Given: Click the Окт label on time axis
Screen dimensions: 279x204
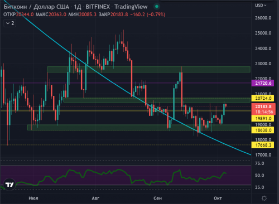Looking at the screenshot, I should (x=218, y=198).
